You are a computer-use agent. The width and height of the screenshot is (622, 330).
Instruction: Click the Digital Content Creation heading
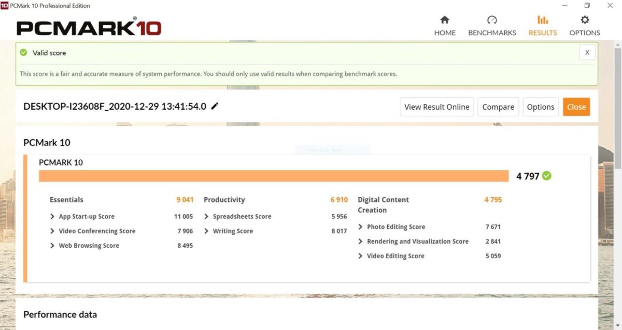(x=383, y=205)
